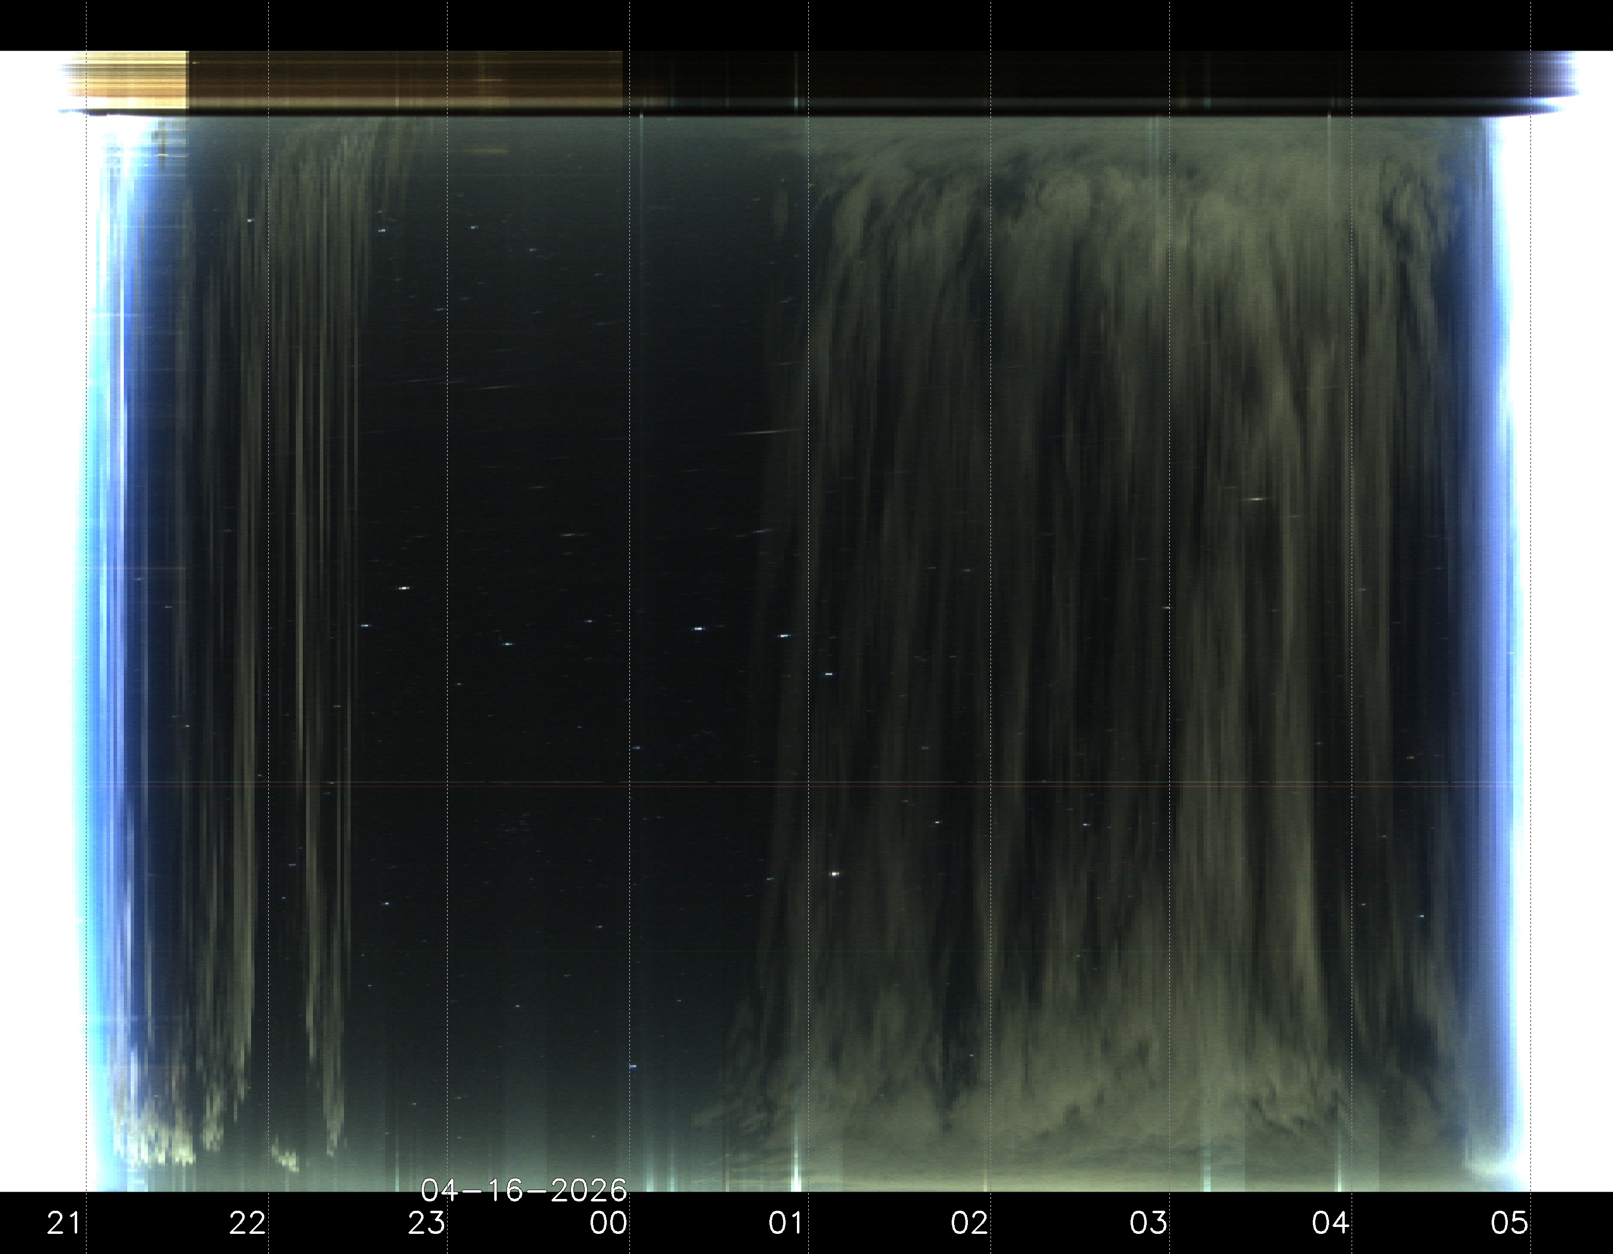Click the 23 hour label
The width and height of the screenshot is (1613, 1254).
point(427,1224)
